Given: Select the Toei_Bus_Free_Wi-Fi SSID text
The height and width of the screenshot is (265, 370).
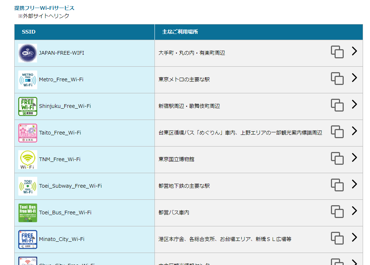Looking at the screenshot, I should tap(65, 213).
